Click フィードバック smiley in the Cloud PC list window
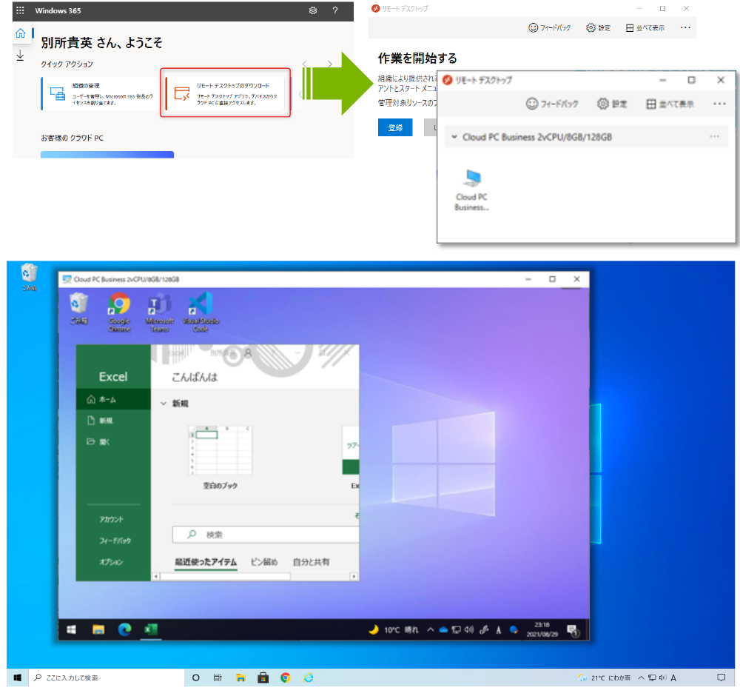 (x=552, y=104)
